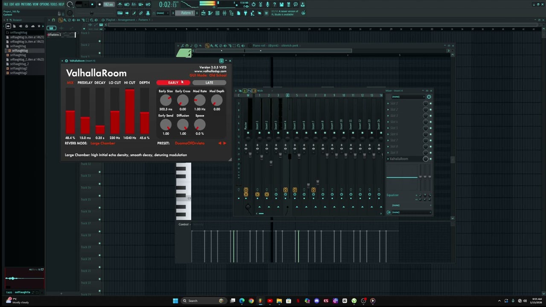Open the EDIT menu
546x307 pixels.
pyautogui.click(x=12, y=4)
